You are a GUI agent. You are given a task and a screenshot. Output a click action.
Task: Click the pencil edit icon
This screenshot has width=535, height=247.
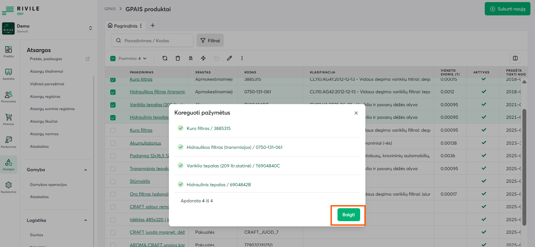pyautogui.click(x=229, y=58)
